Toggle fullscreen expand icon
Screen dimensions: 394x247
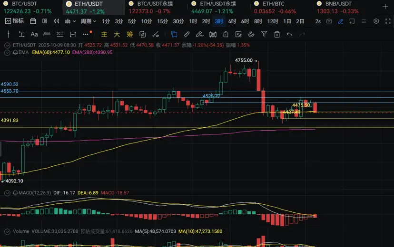coord(388,21)
